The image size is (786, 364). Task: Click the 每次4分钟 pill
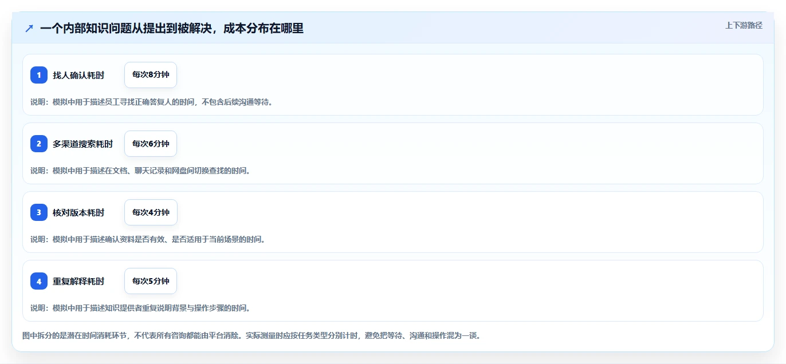[x=151, y=212]
